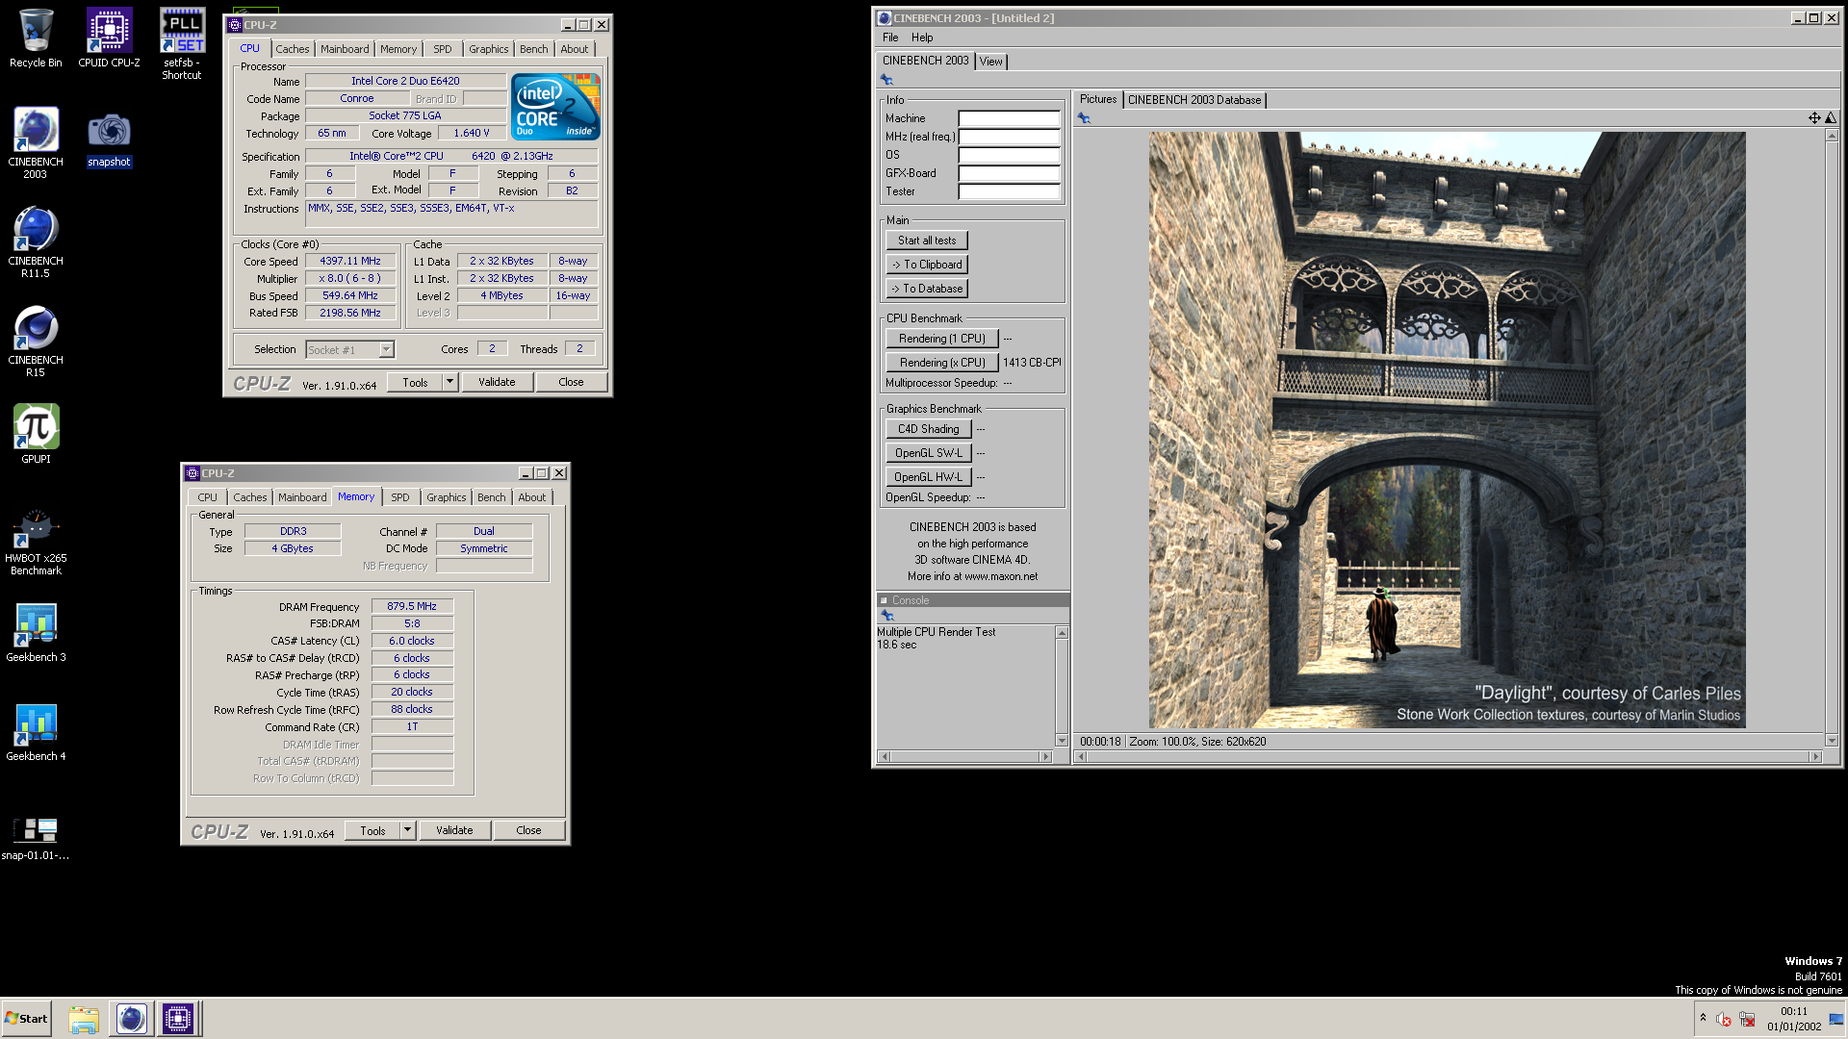Open the Recycle Bin desktop icon

click(x=36, y=38)
